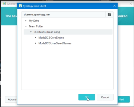Collapse the Team Folder node arrow
134x107 pixels.
(x=26, y=26)
